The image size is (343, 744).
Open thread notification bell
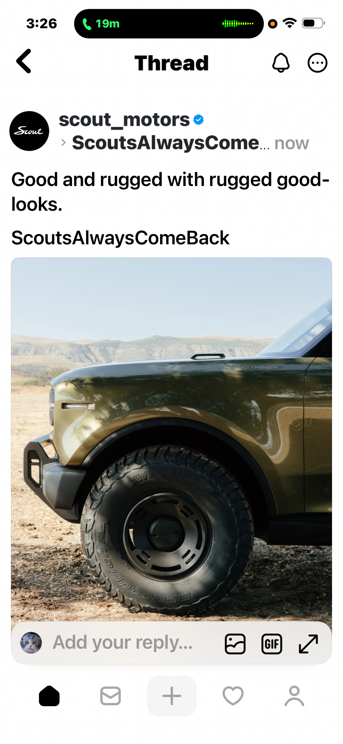(x=280, y=63)
